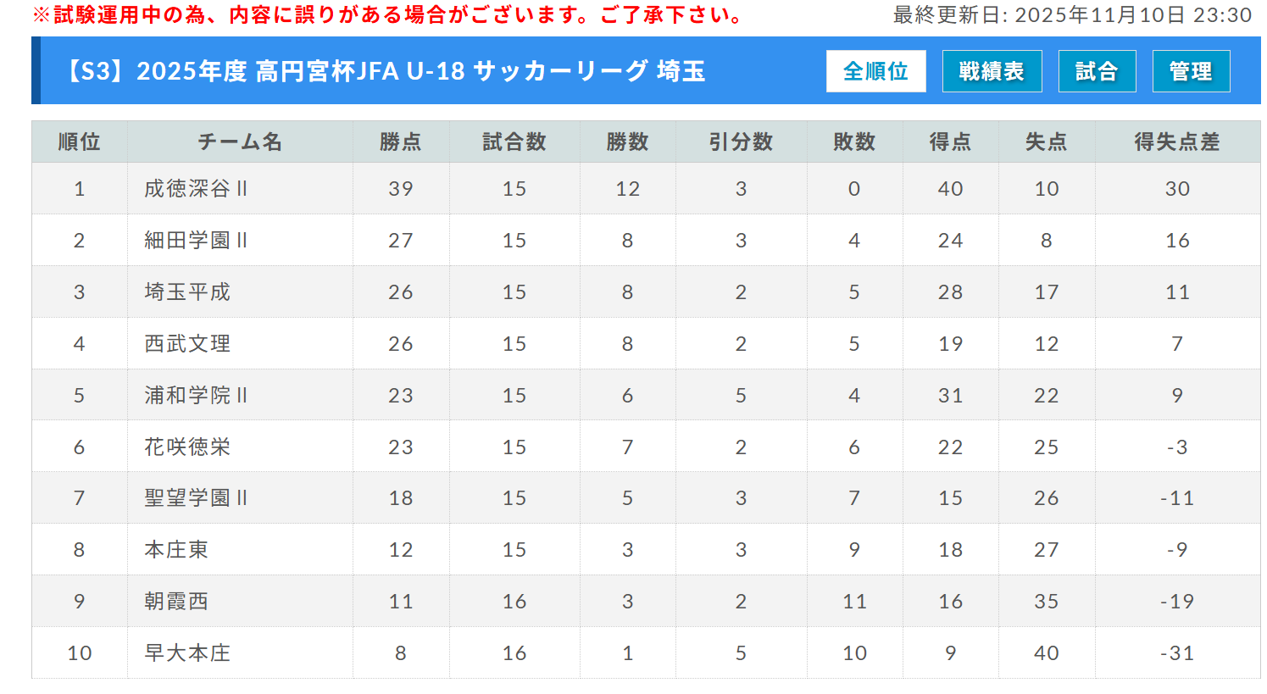Click the 試合数 column header
This screenshot has height=694, width=1267.
514,142
